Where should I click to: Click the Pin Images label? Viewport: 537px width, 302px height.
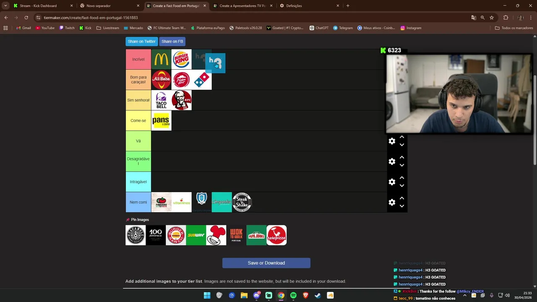(140, 220)
